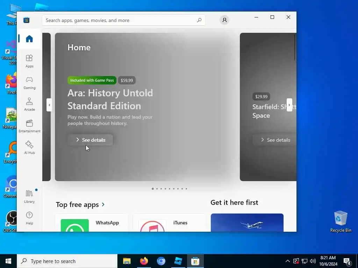The image size is (358, 268).
Task: Click the taskbar search box
Action: [67, 261]
